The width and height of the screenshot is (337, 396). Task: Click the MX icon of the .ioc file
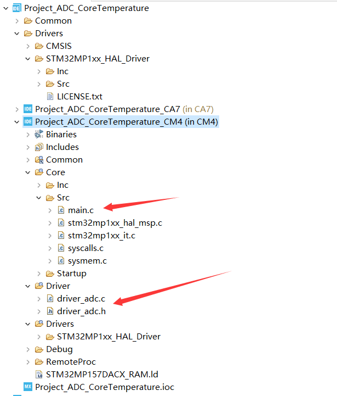[28, 387]
